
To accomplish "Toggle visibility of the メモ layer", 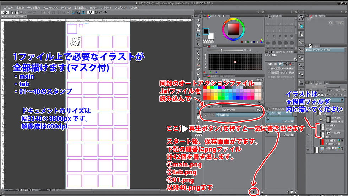I will (x=308, y=149).
